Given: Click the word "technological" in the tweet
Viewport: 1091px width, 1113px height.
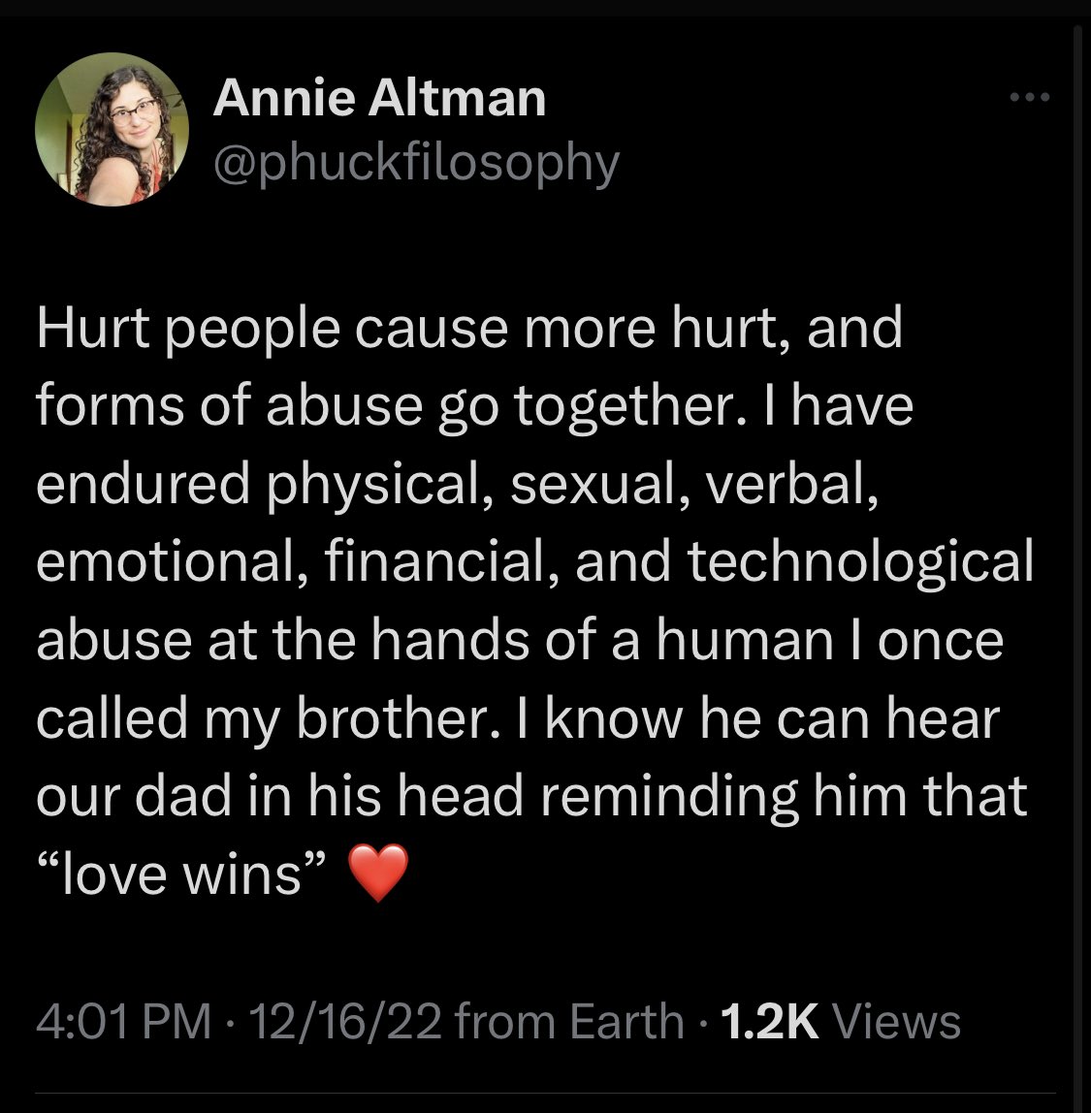Looking at the screenshot, I should pos(860,562).
